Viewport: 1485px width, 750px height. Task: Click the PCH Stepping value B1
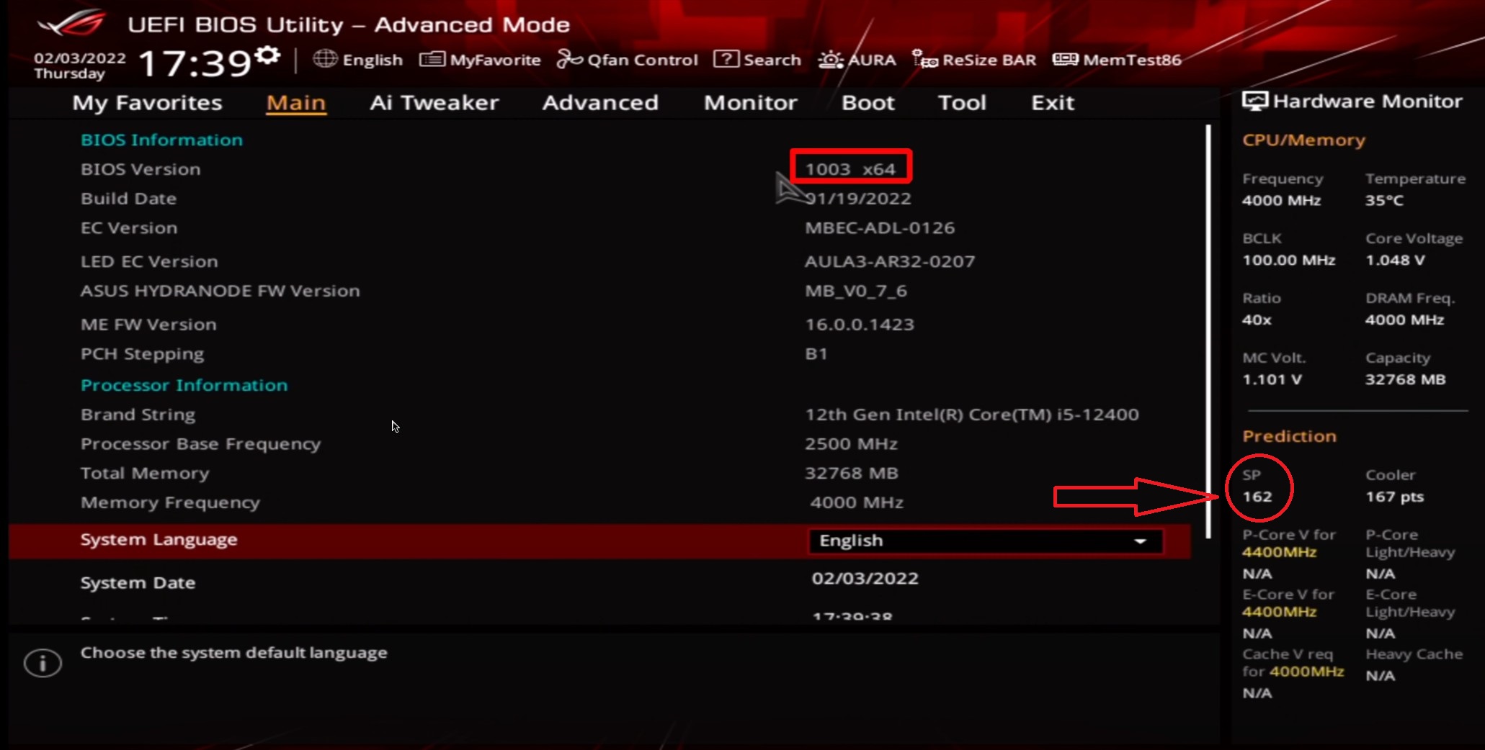[816, 354]
